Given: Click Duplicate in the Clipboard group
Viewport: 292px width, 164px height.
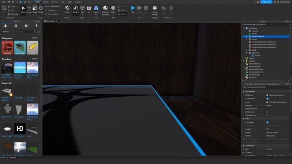Looking at the screenshot, I should click(13, 14).
